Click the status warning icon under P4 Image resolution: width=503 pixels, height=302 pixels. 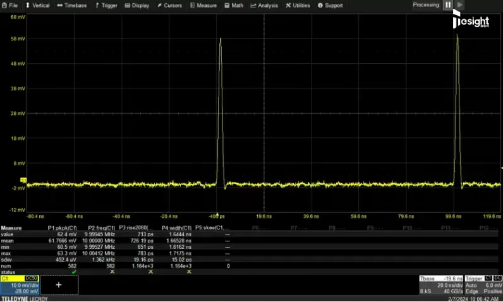point(189,272)
